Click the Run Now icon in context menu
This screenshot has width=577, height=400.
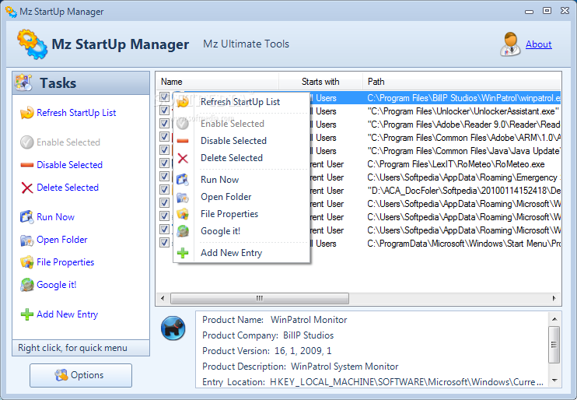(183, 180)
